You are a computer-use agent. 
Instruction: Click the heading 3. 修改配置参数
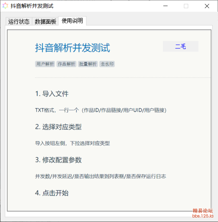click(x=58, y=160)
